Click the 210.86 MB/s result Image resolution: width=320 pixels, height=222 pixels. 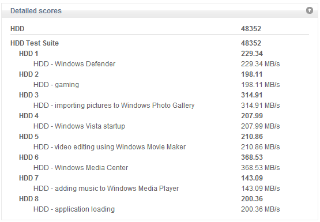click(261, 147)
